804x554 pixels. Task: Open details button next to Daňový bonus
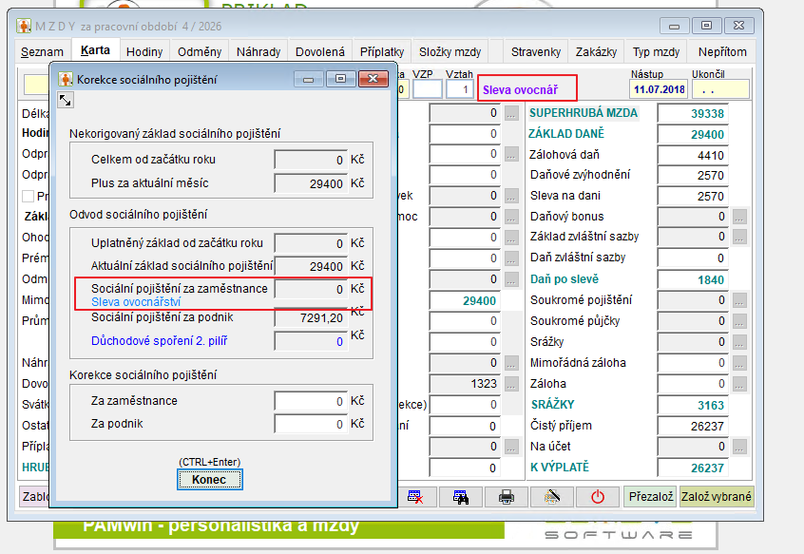coord(739,217)
